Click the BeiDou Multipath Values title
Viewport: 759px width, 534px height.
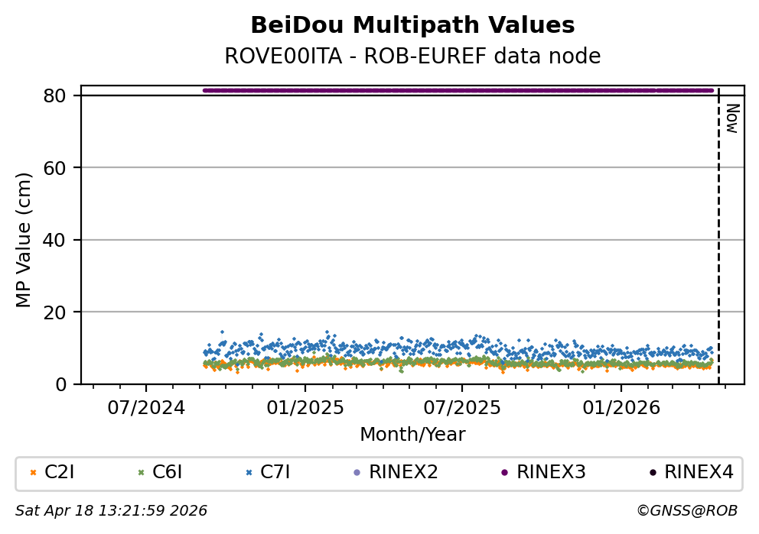coord(412,25)
